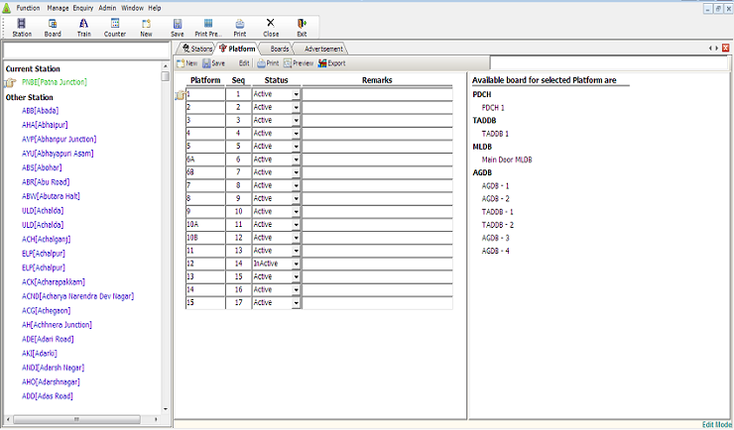Click the Train toolbar icon

(x=83, y=26)
